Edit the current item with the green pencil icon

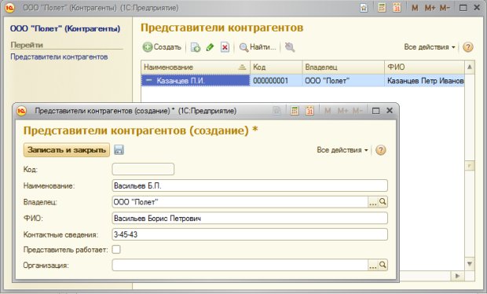211,47
